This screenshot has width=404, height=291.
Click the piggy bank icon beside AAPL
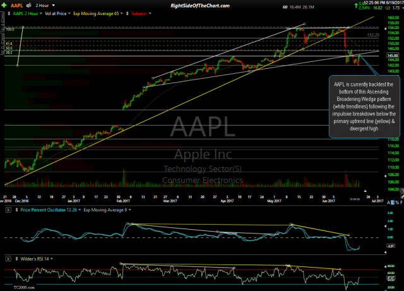(29, 5)
